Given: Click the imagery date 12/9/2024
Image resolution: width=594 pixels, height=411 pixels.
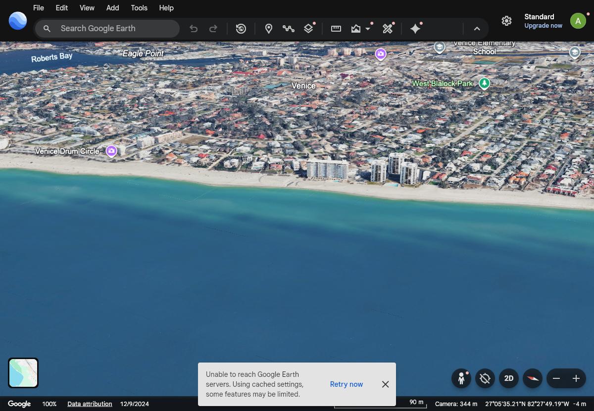Looking at the screenshot, I should click(135, 404).
